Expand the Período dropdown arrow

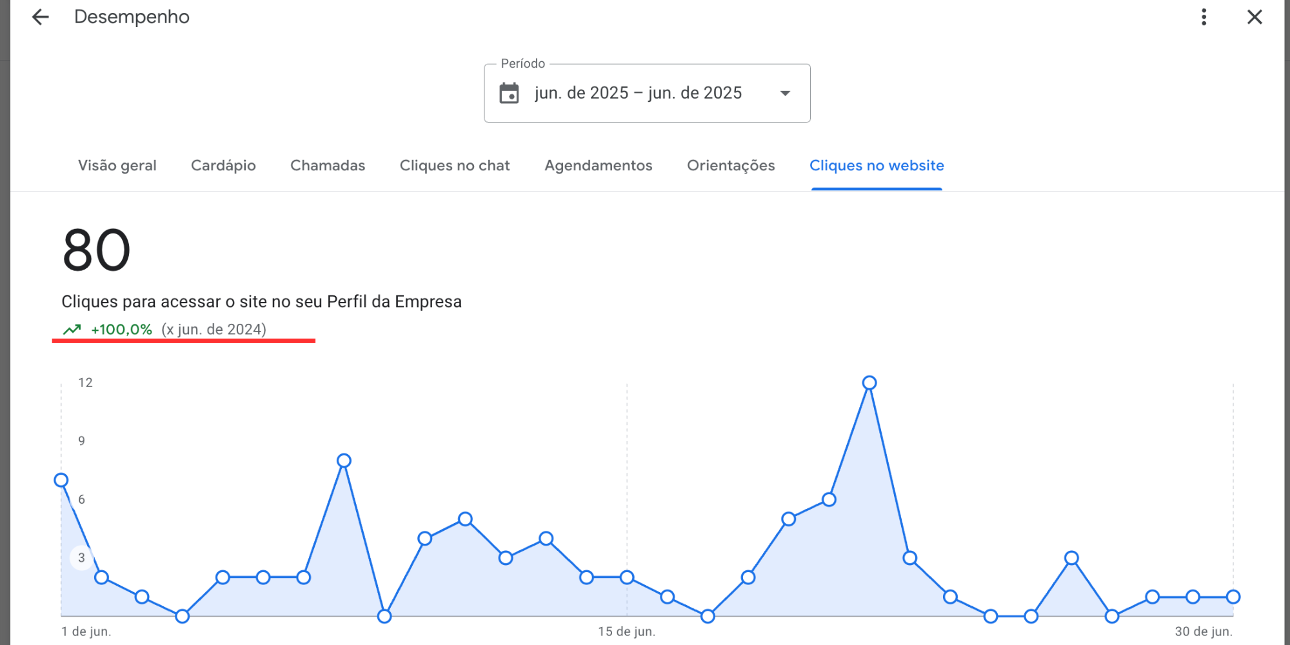click(x=785, y=94)
